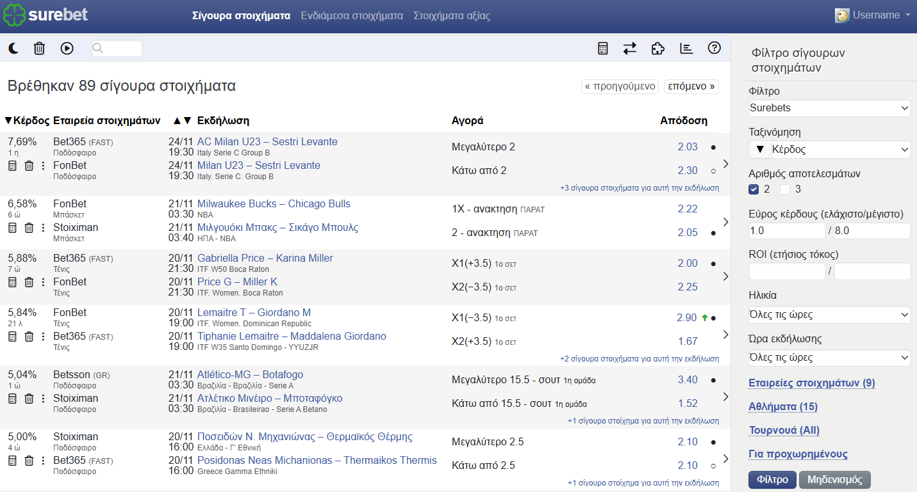Expand the AC Milan U23 surebet arrow

(x=725, y=164)
